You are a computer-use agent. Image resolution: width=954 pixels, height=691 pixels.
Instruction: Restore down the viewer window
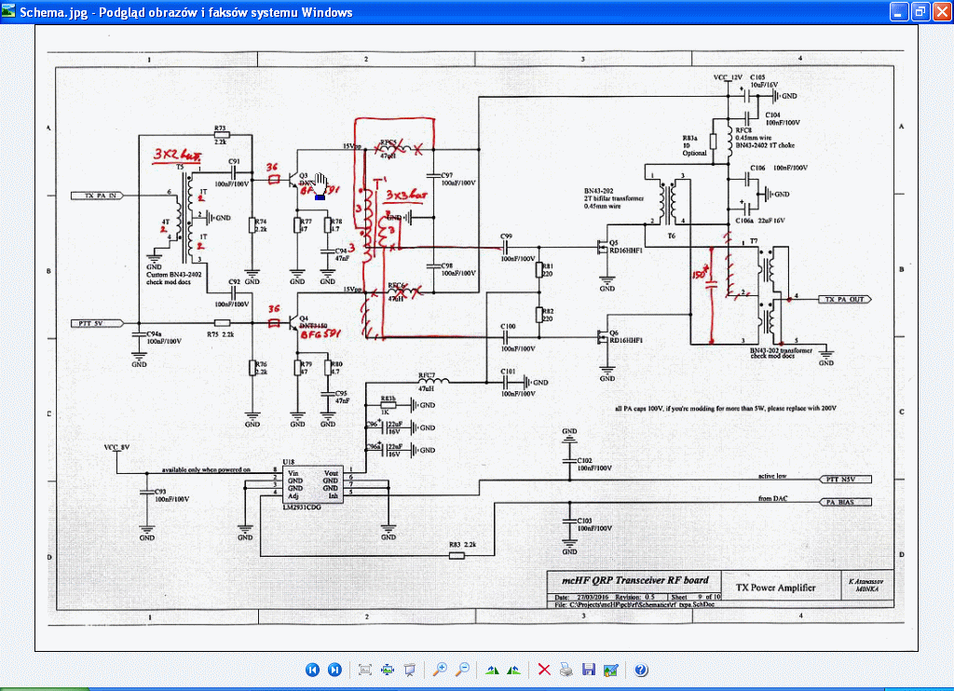tap(919, 11)
